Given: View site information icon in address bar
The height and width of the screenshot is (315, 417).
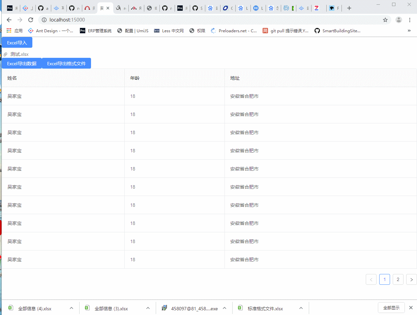Looking at the screenshot, I should tap(44, 20).
